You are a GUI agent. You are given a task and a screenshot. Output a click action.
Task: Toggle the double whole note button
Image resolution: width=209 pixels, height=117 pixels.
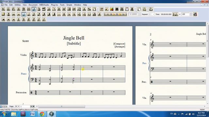coord(13,14)
